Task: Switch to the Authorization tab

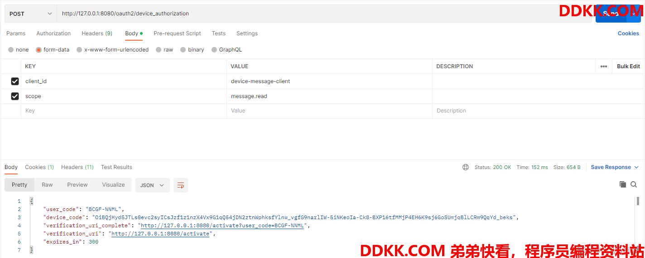Action: pos(53,33)
